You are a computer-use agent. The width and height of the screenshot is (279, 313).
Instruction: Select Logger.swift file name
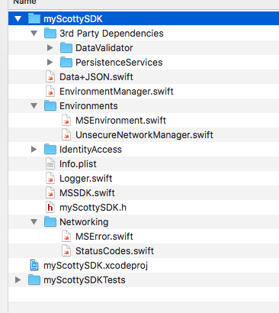coord(85,179)
